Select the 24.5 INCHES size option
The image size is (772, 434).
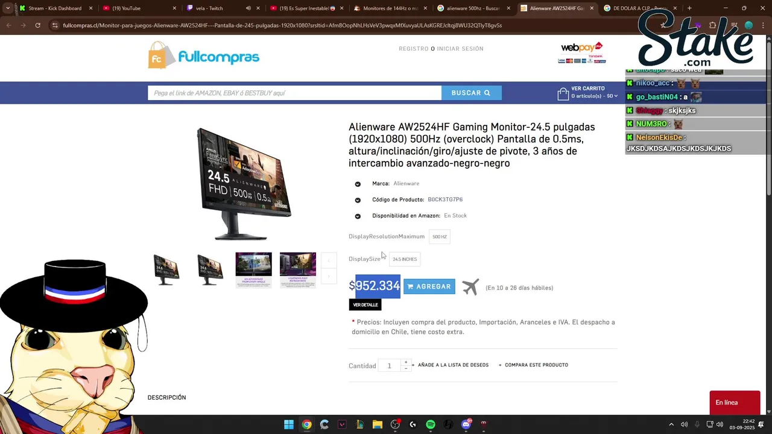pyautogui.click(x=405, y=259)
